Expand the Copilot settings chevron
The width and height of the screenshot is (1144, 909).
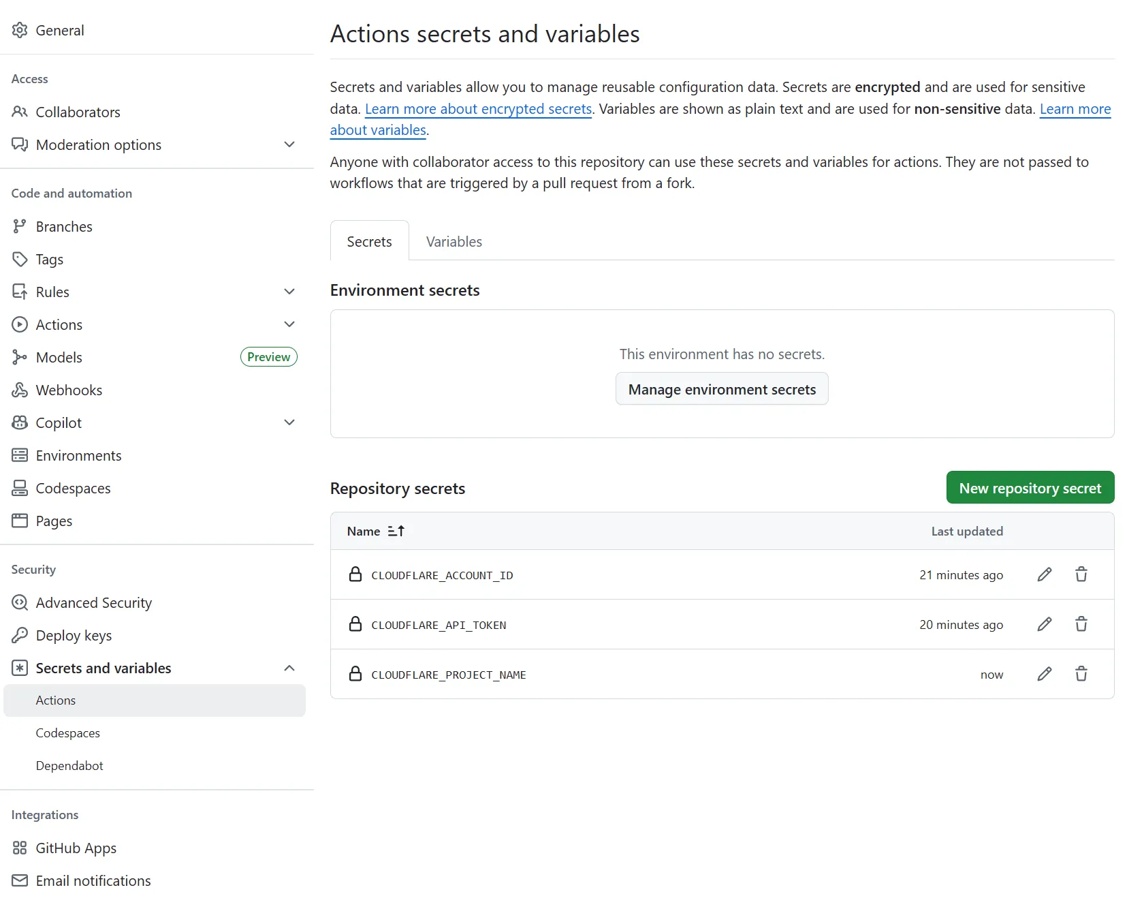point(289,422)
